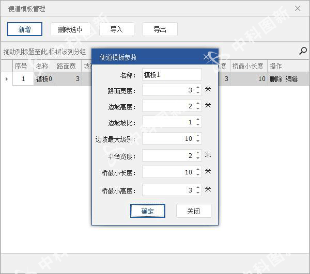
Task: Close the 便道模板参数 dialog
Action: [207, 57]
